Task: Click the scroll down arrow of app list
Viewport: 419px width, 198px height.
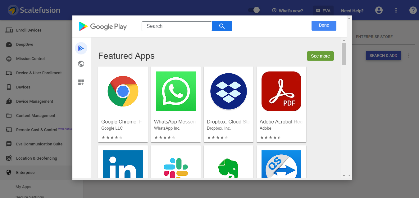Action: pos(344,175)
